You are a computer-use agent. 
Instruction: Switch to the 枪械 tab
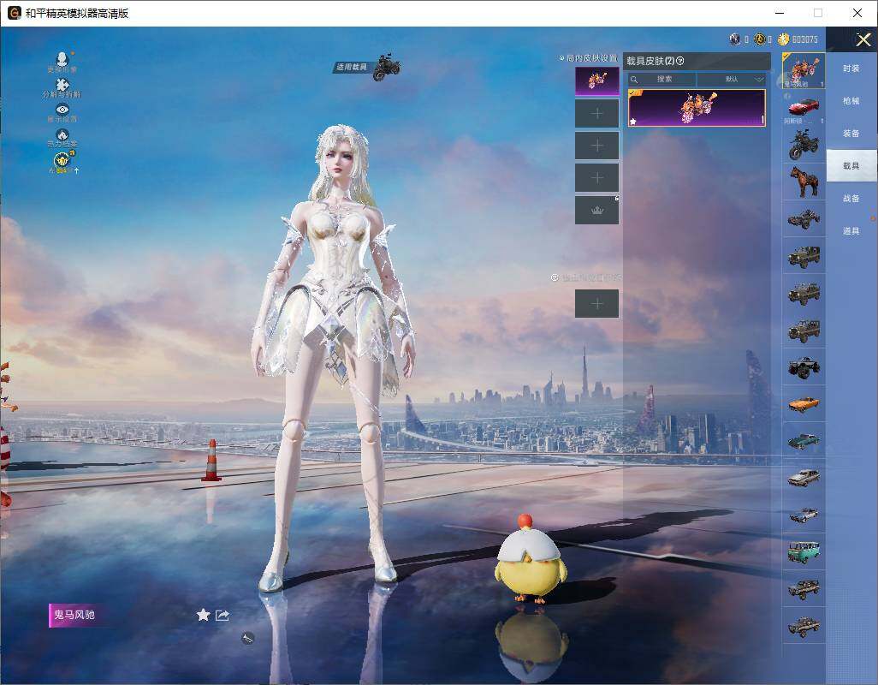tap(851, 101)
